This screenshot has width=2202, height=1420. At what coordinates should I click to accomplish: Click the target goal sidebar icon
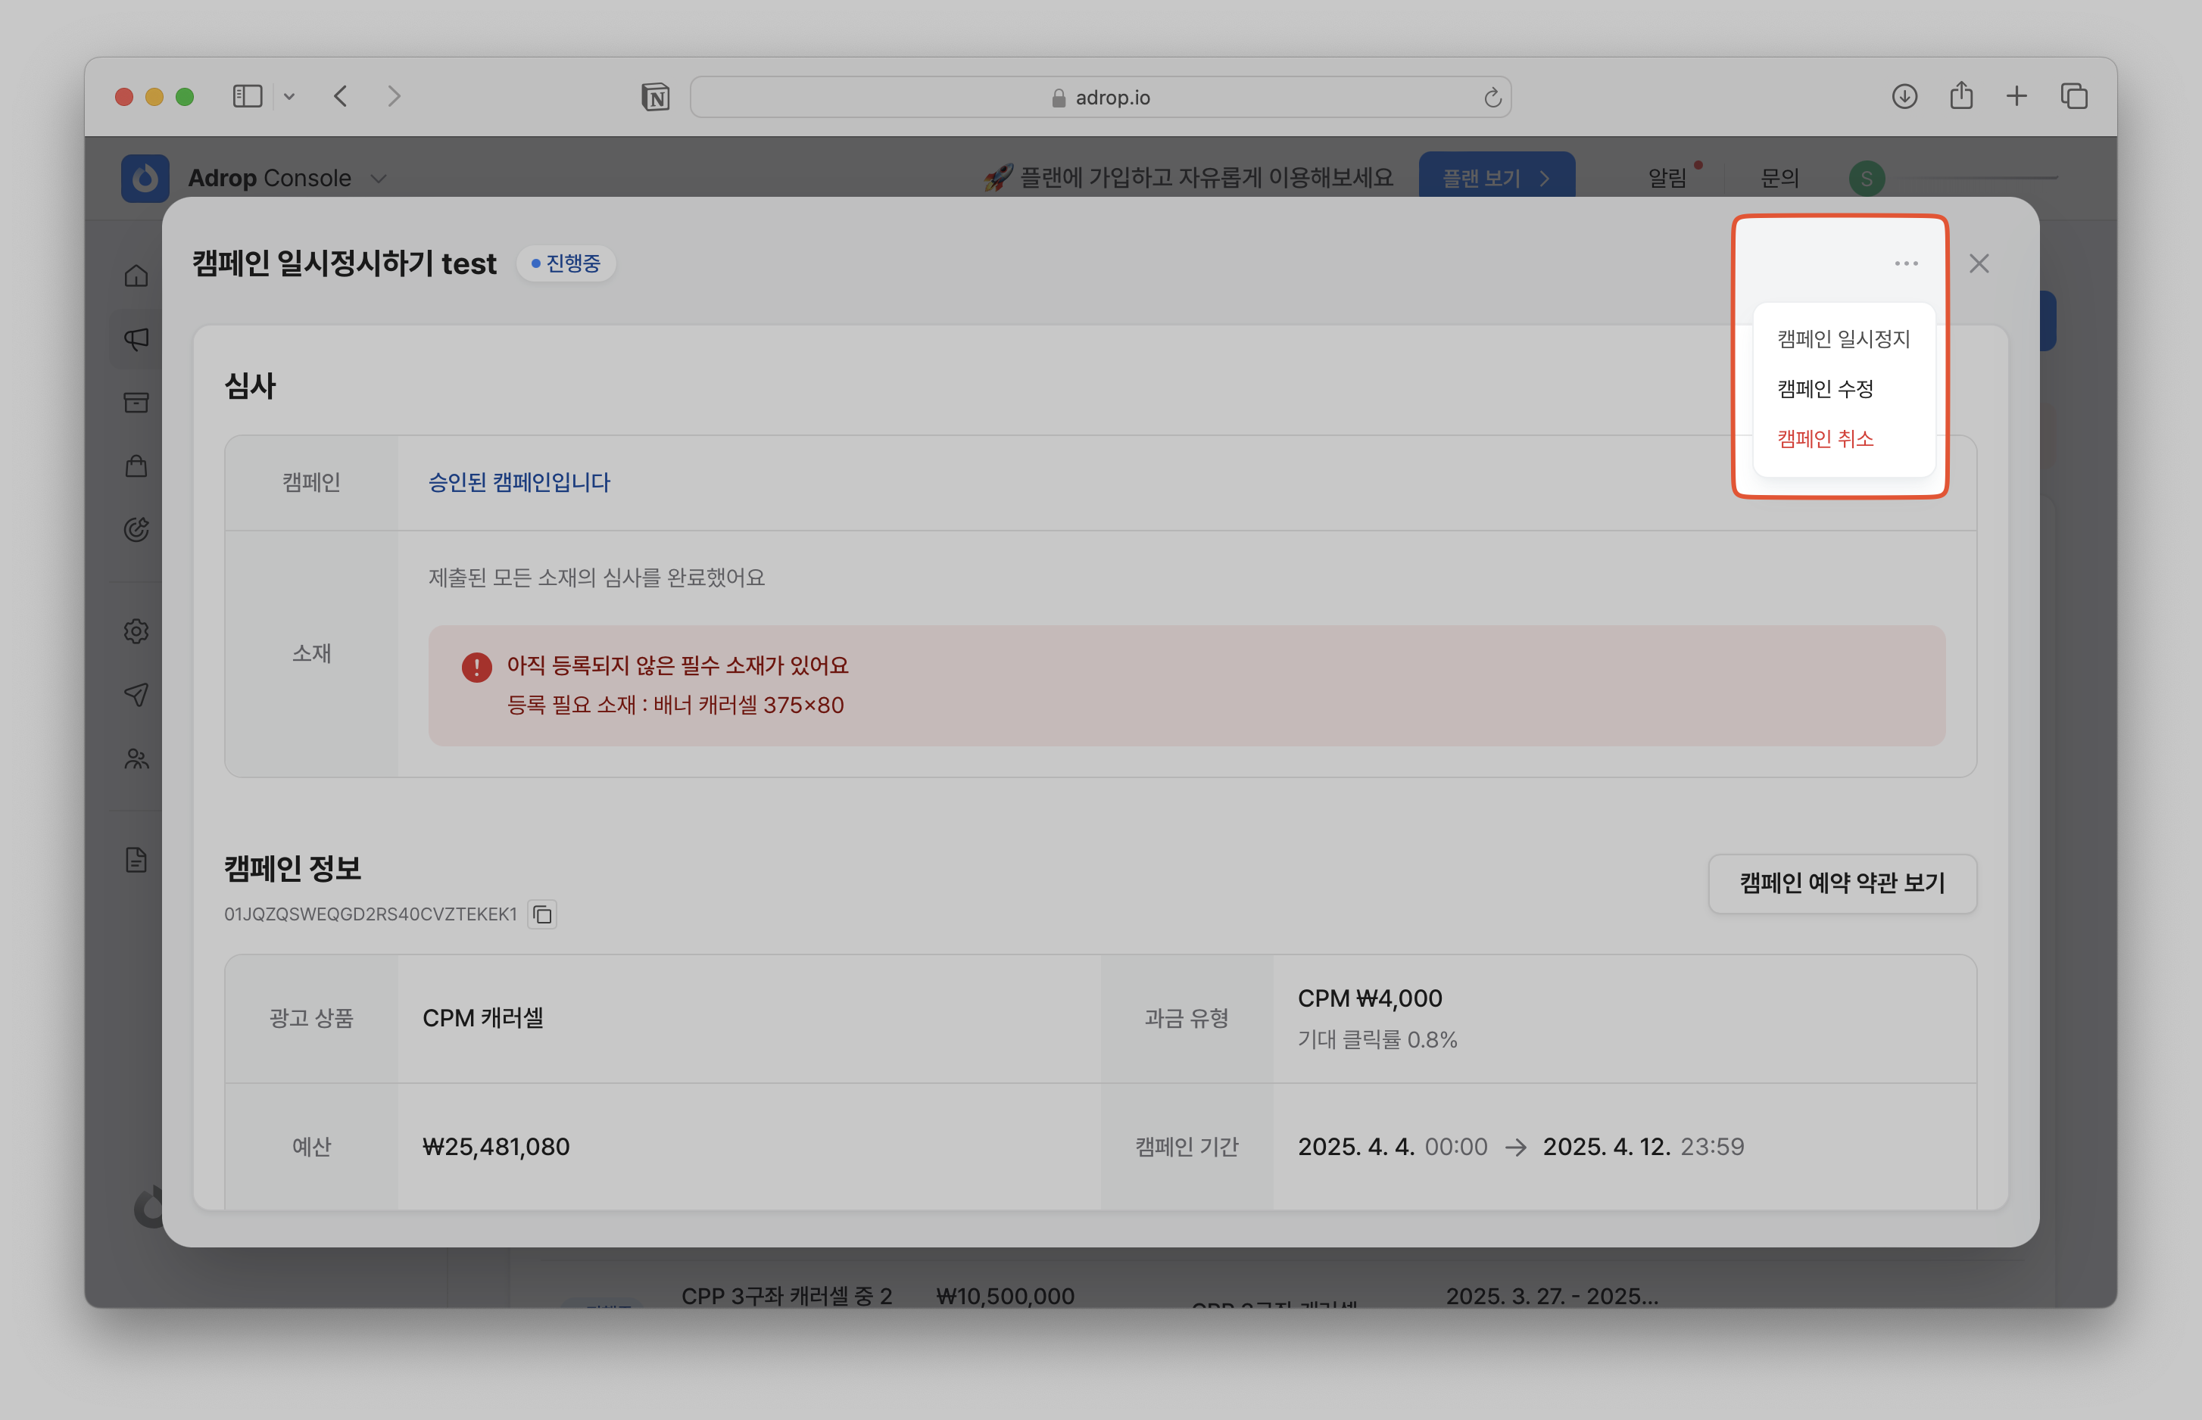136,529
